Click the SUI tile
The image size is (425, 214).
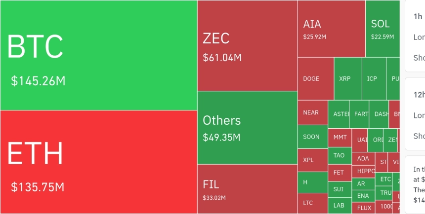point(340,189)
